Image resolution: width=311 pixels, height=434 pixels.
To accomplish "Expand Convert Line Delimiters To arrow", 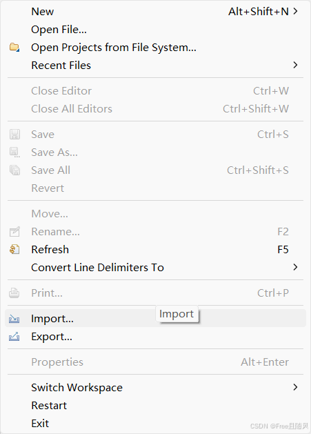I will tap(296, 267).
